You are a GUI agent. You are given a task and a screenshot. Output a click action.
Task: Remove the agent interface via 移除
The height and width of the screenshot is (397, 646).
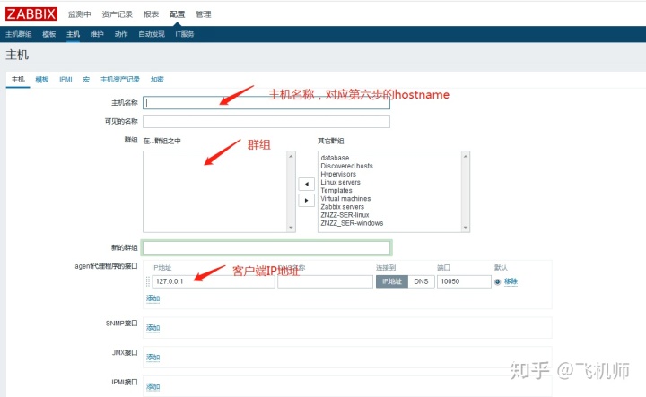point(511,281)
